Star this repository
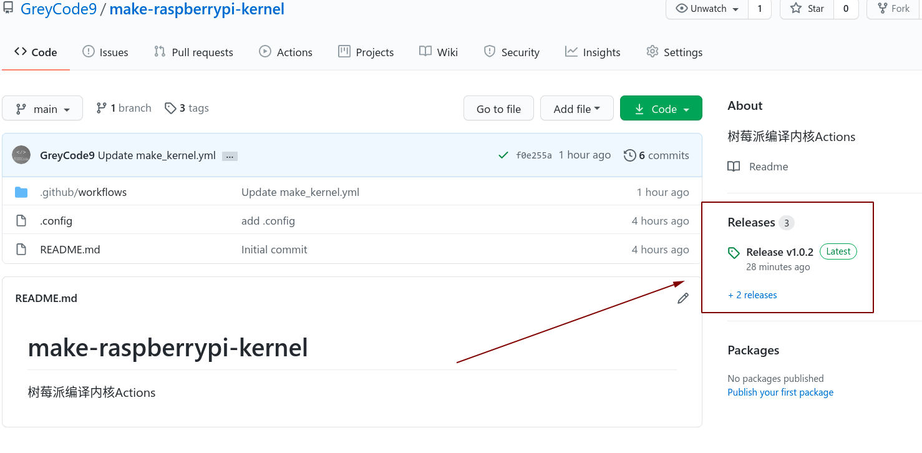The width and height of the screenshot is (922, 453). [807, 9]
